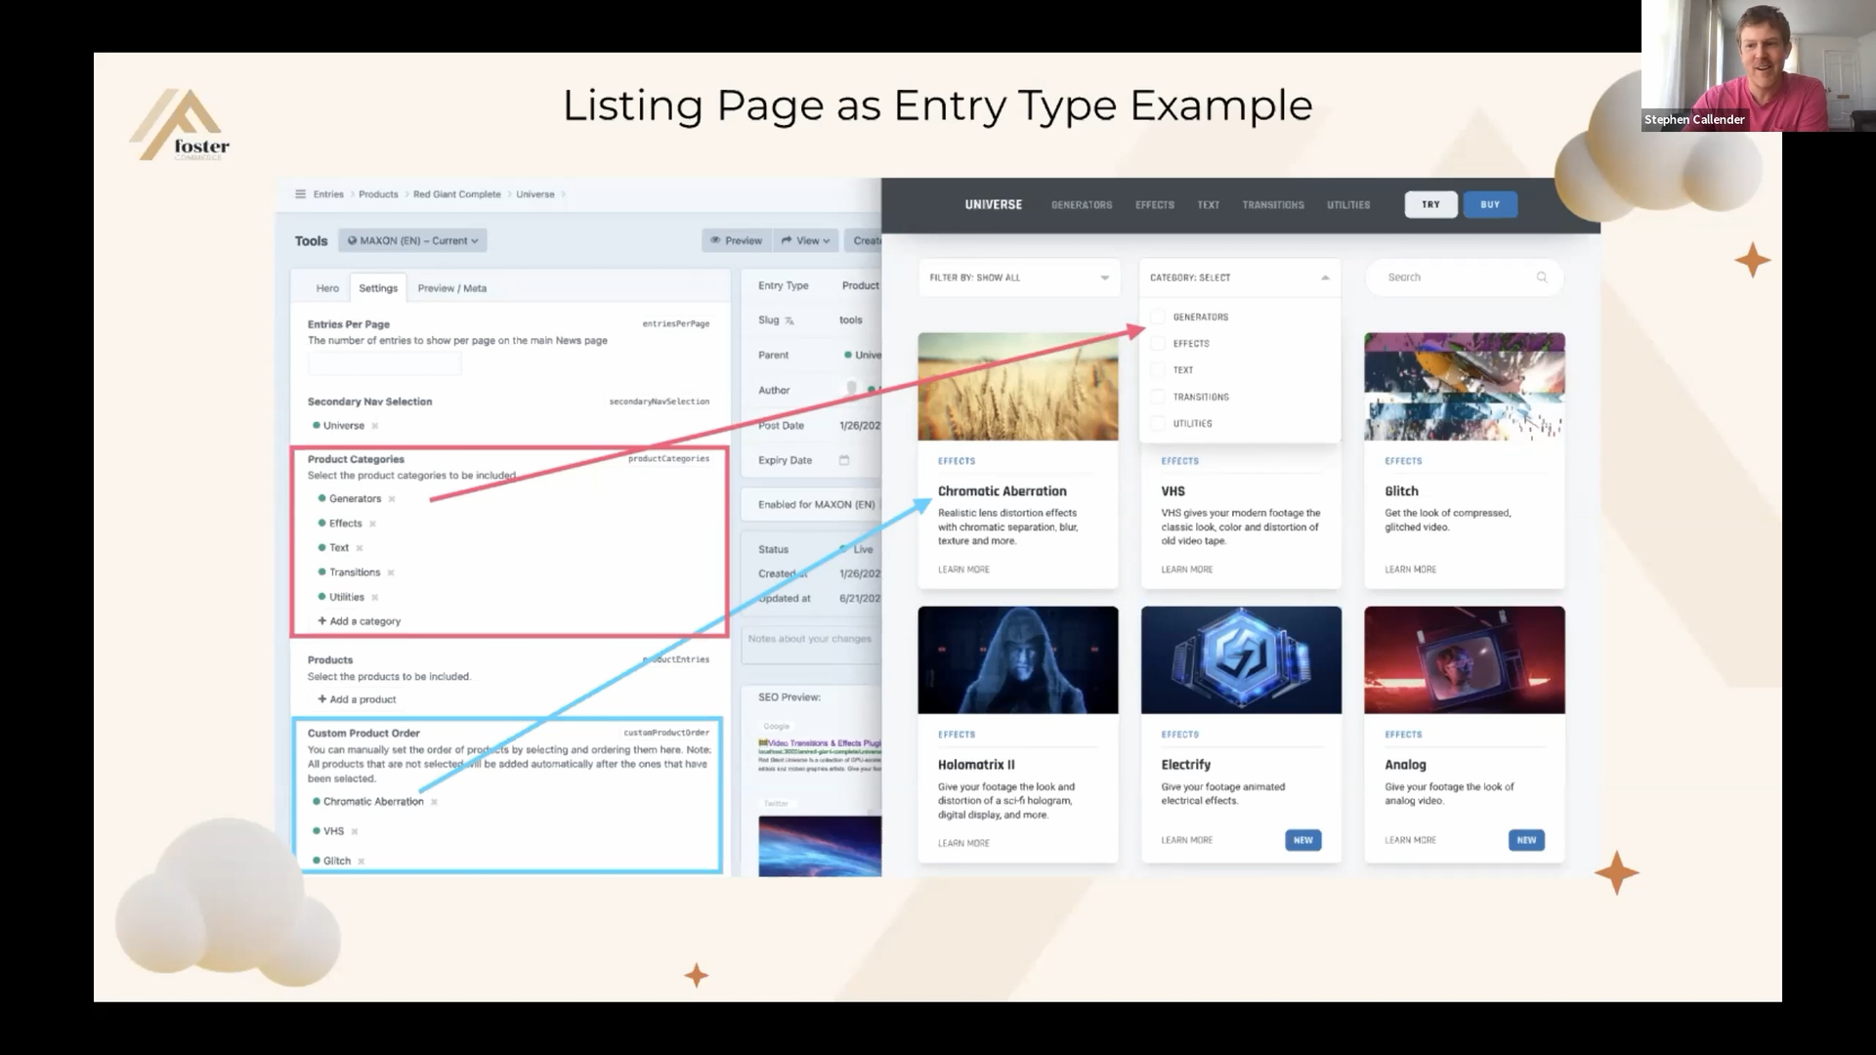Remove the Generators category
This screenshot has width=1876, height=1055.
coord(392,499)
